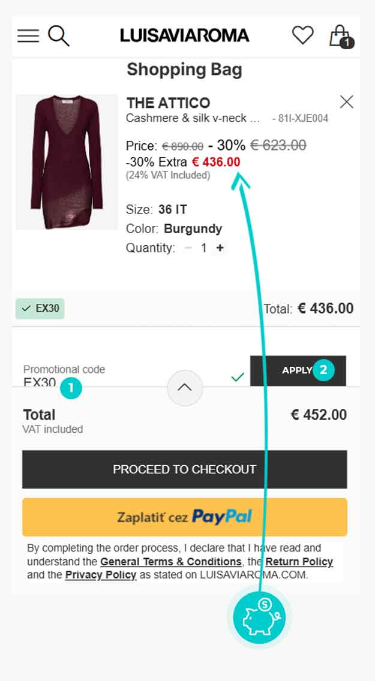The width and height of the screenshot is (375, 681).
Task: Decrease quantity with the minus button
Action: click(188, 248)
